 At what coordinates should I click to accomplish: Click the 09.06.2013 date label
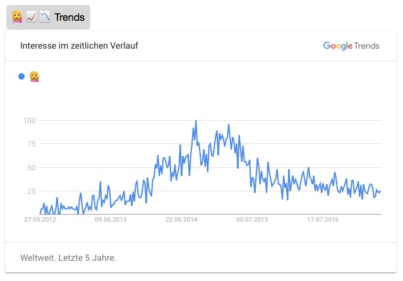(x=111, y=220)
